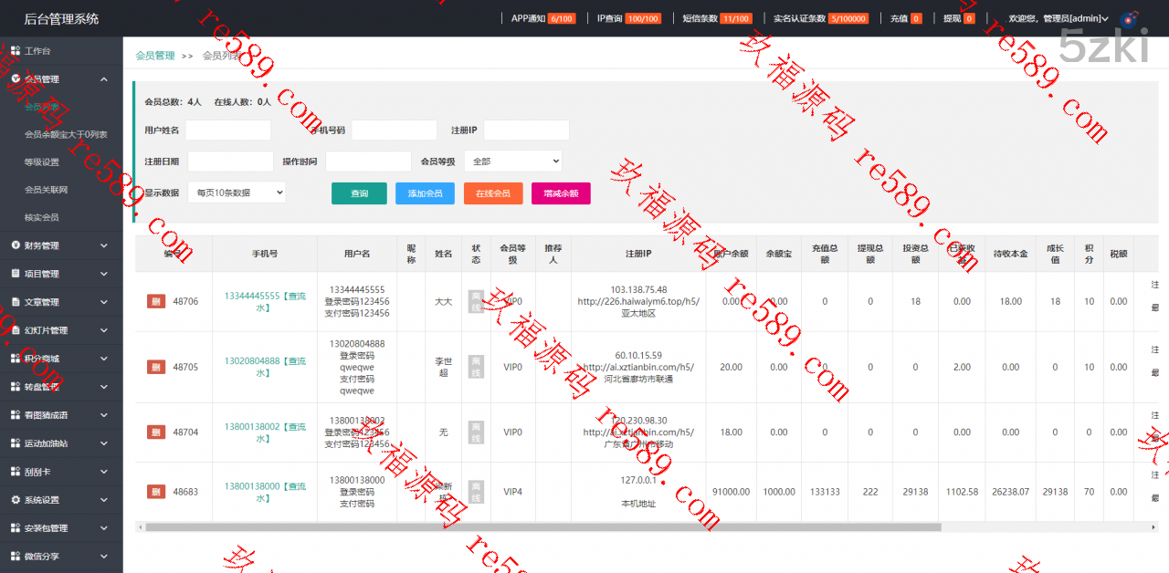This screenshot has height=573, width=1169.
Task: Click delete icon for member 48706
Action: click(156, 301)
